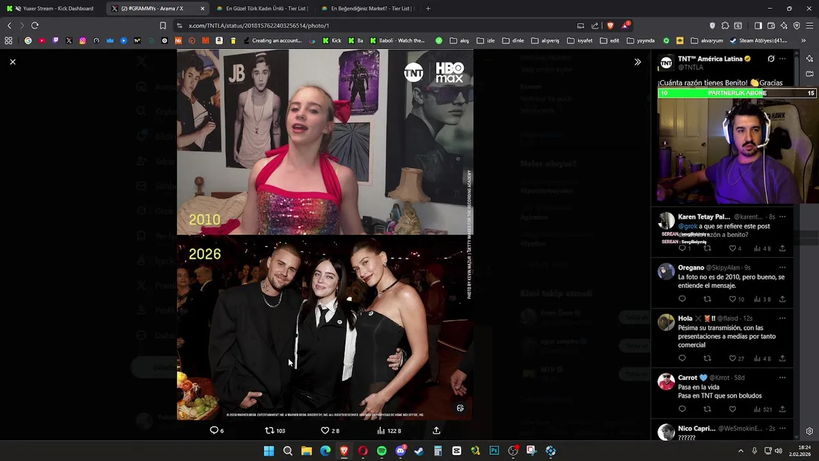Screen dimensions: 819x461
Task: Switch to En Güzel Türk Kadın Ünlü tab
Action: pyautogui.click(x=261, y=8)
